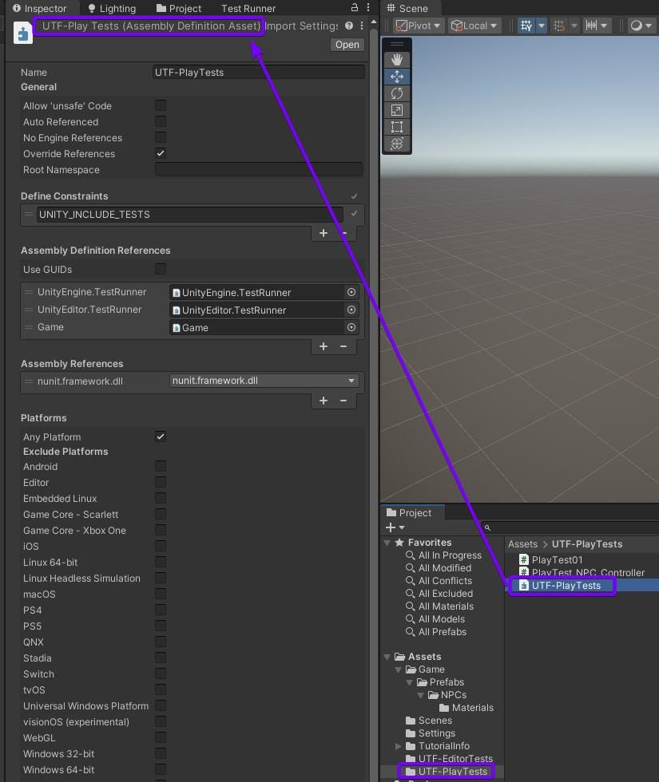Viewport: 659px width, 782px height.
Task: Click the draw mode sphere icon
Action: (x=636, y=26)
